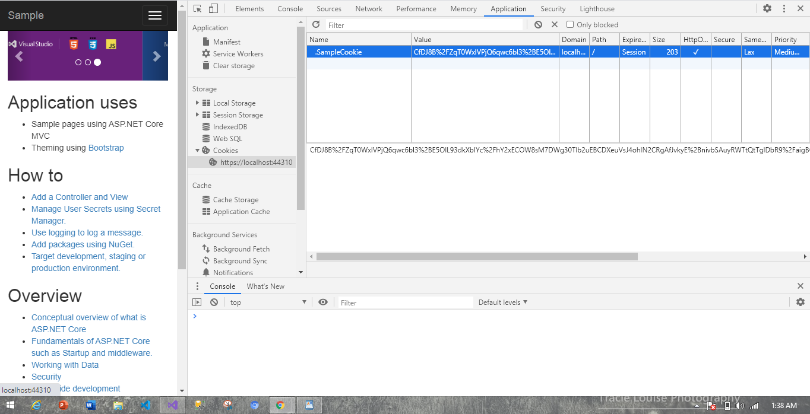Image resolution: width=810 pixels, height=414 pixels.
Task: Go to next carousel slide
Action: pos(157,56)
